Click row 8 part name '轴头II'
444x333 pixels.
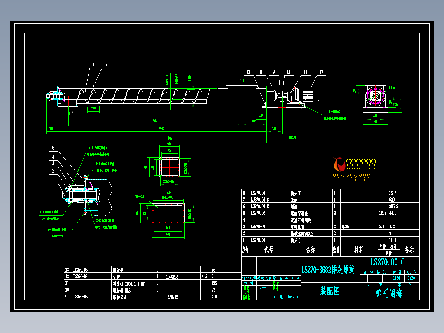[296, 193]
